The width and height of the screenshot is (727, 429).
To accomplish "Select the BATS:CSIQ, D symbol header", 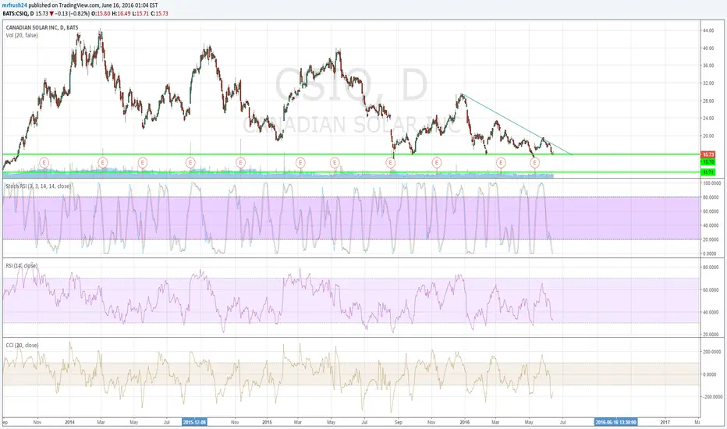I will coord(18,13).
